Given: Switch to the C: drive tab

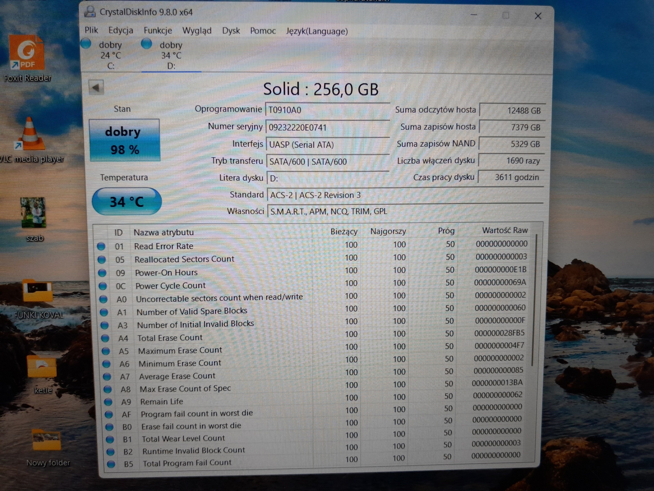Looking at the screenshot, I should (x=109, y=55).
